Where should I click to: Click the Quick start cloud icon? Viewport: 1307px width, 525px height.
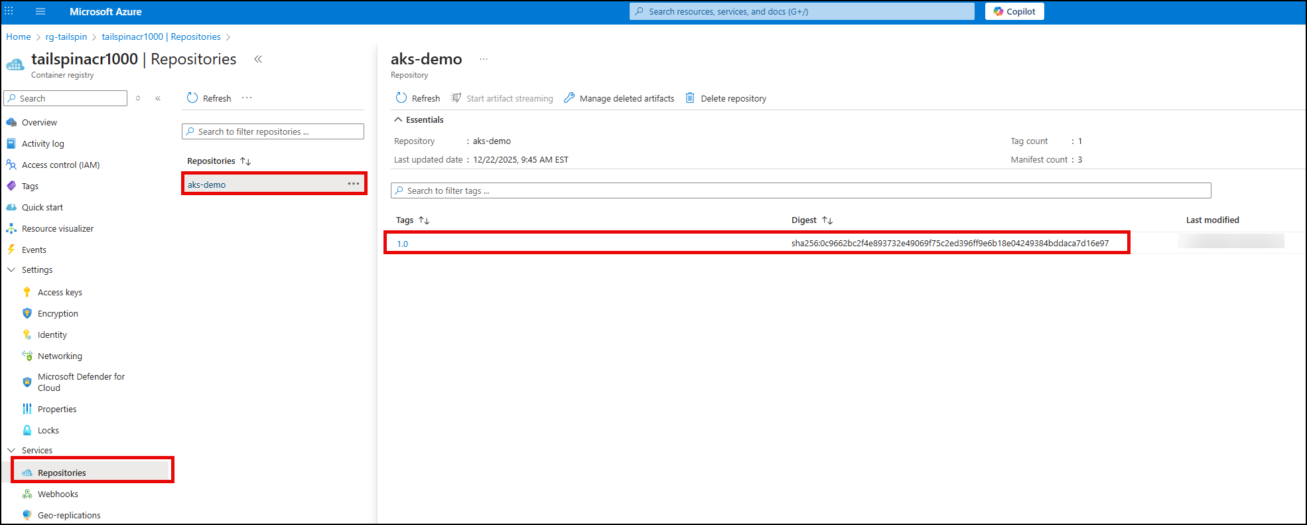(11, 208)
